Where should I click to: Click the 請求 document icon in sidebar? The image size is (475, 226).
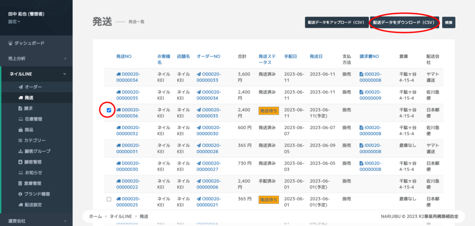20,108
